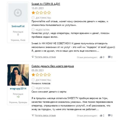Click minus icon beside second НЕДОСТАТКИ label
118x120 pixels.
33,88
